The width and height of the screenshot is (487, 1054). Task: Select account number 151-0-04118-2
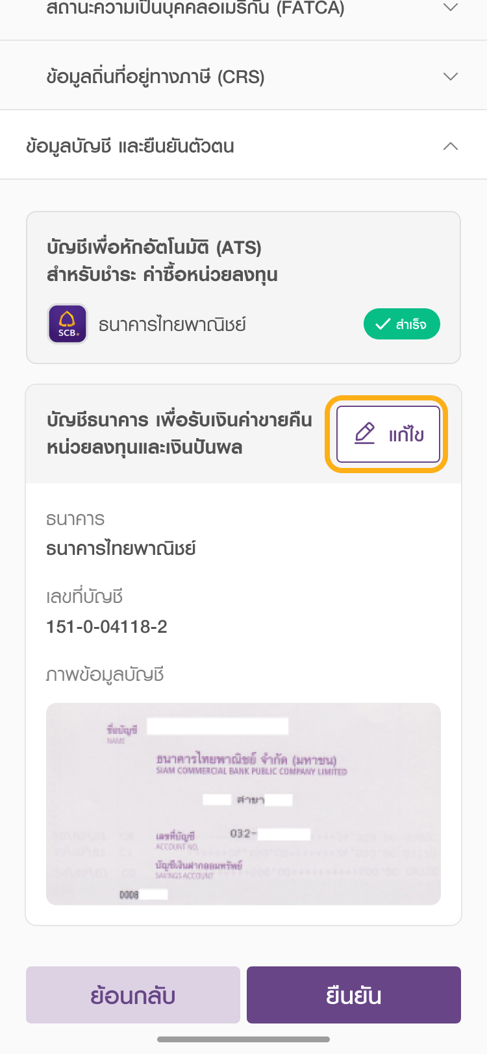pyautogui.click(x=106, y=627)
